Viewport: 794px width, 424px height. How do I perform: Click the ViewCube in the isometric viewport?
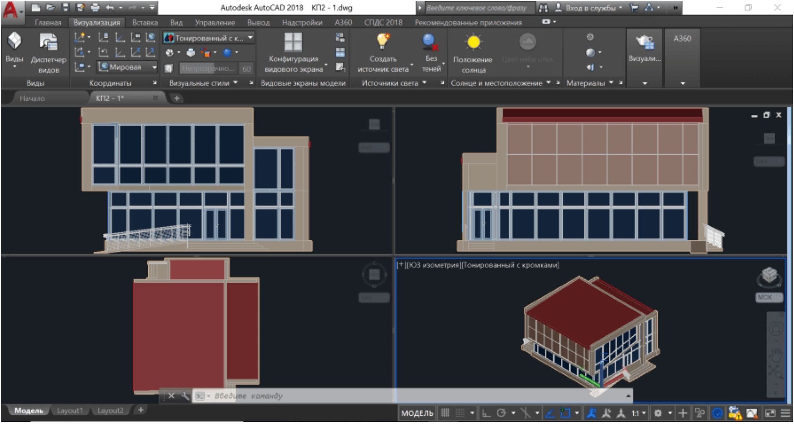(769, 275)
